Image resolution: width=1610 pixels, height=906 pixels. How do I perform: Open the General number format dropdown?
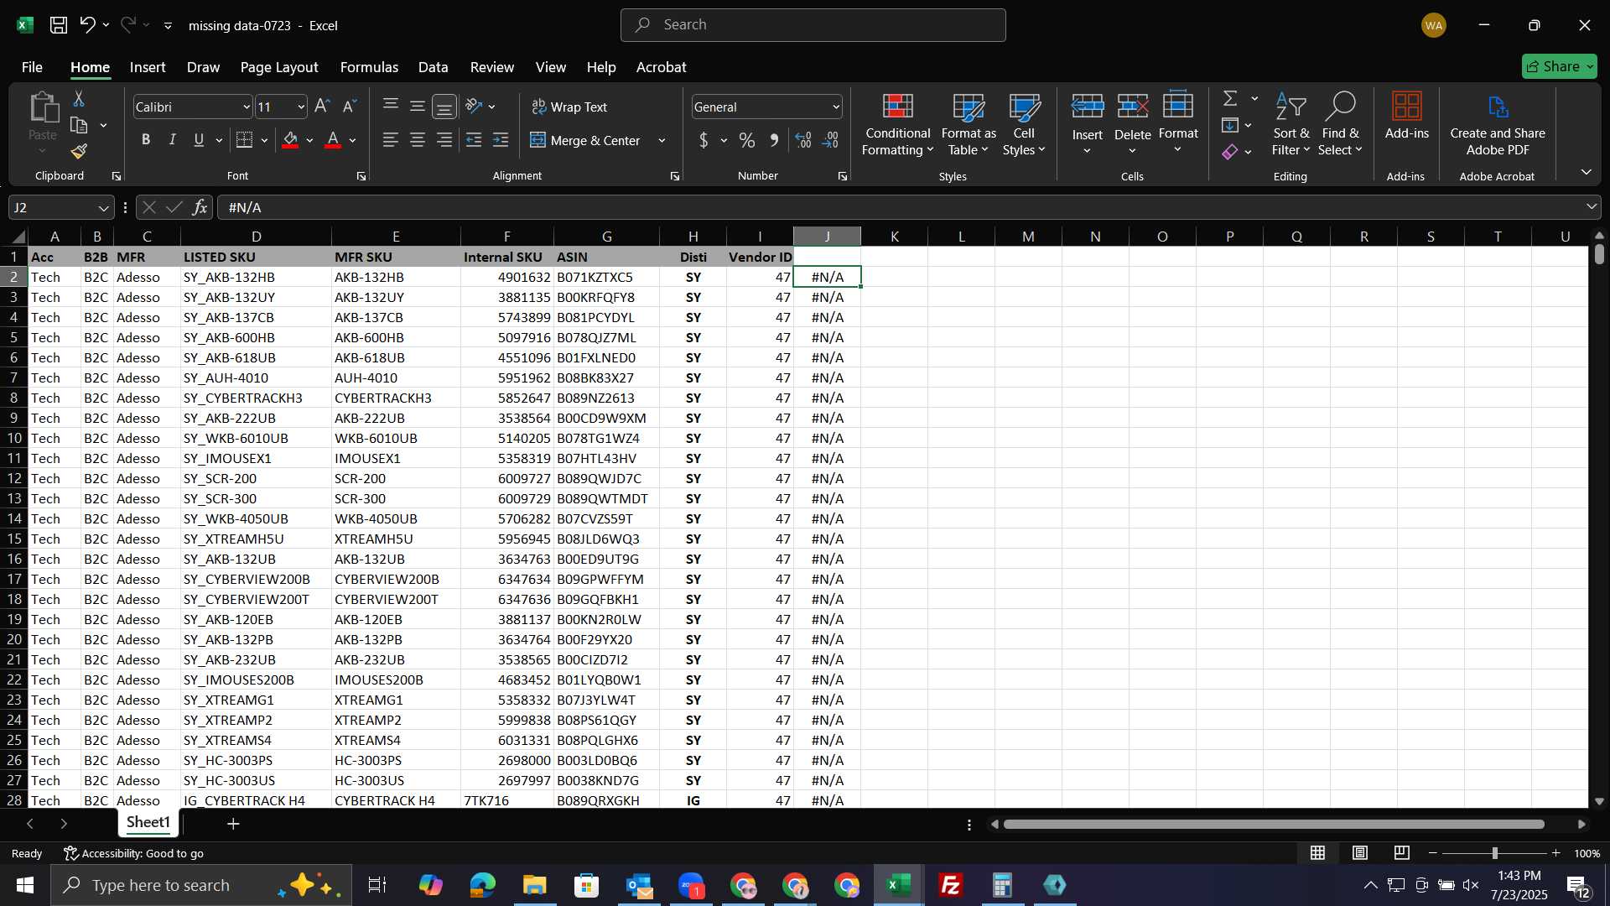pyautogui.click(x=836, y=107)
